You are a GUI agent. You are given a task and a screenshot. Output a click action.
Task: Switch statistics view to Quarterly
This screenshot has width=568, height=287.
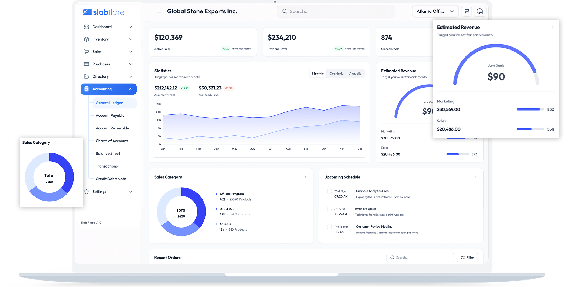(x=336, y=73)
